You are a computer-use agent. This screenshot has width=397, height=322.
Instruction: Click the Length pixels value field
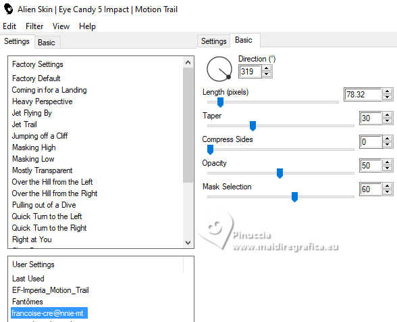pos(363,95)
